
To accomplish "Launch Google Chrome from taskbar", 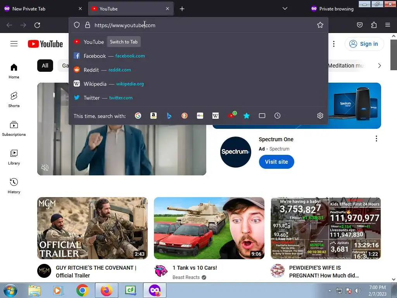I will click(x=83, y=290).
